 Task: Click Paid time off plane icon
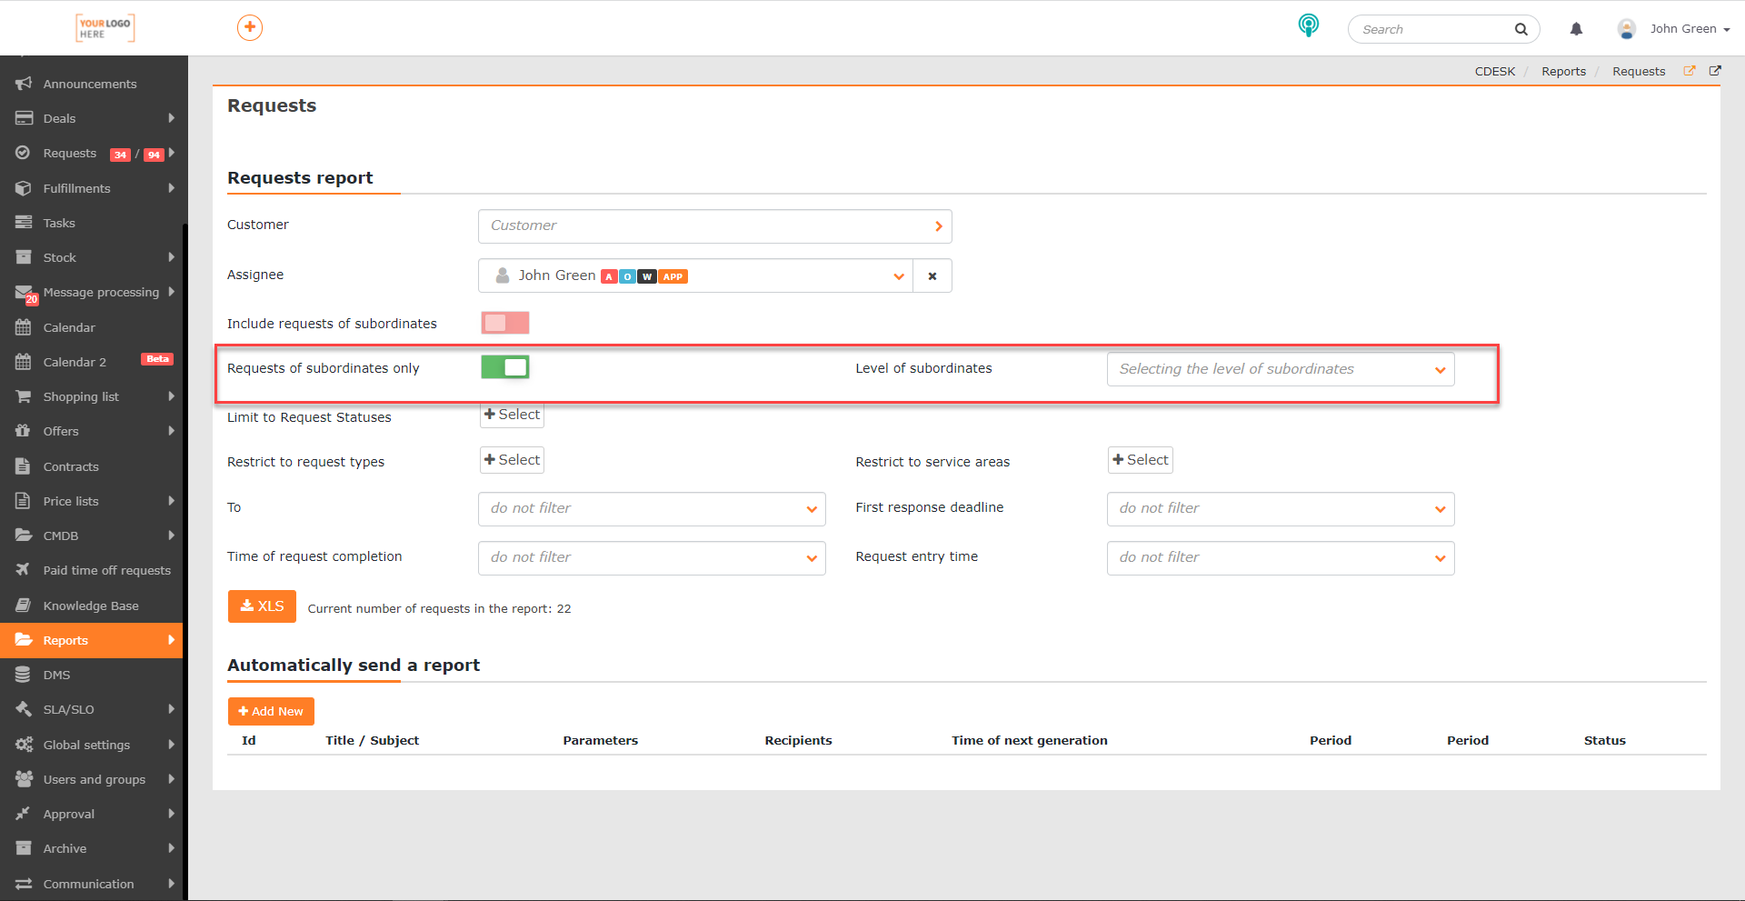click(x=24, y=570)
